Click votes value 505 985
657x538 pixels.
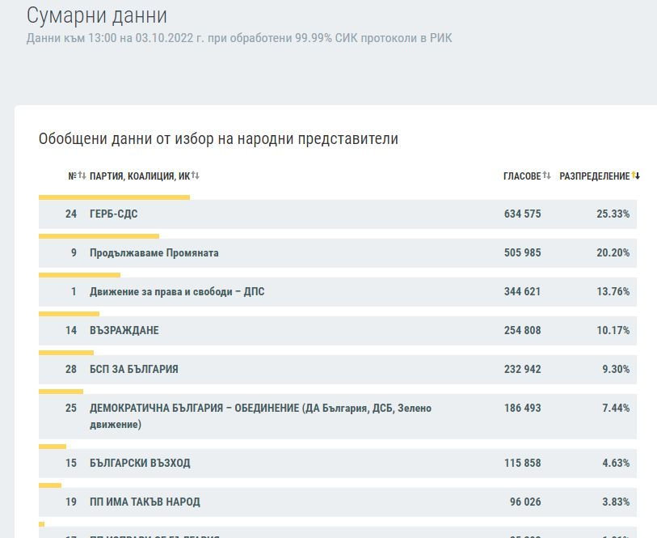pyautogui.click(x=523, y=253)
